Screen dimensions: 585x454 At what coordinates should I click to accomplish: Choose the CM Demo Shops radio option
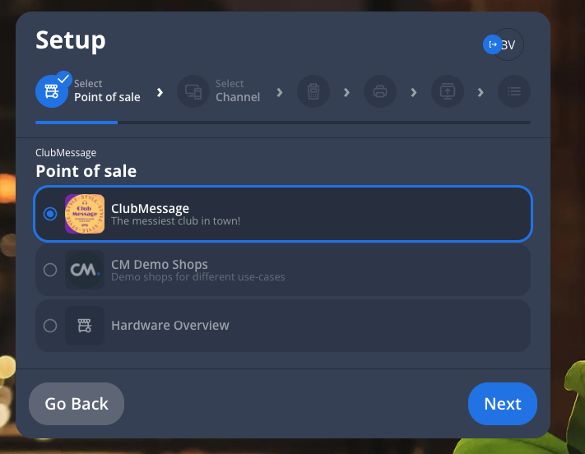tap(50, 270)
